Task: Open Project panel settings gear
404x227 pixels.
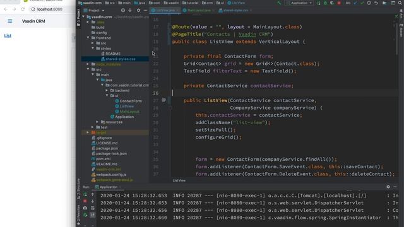Action: [139, 10]
